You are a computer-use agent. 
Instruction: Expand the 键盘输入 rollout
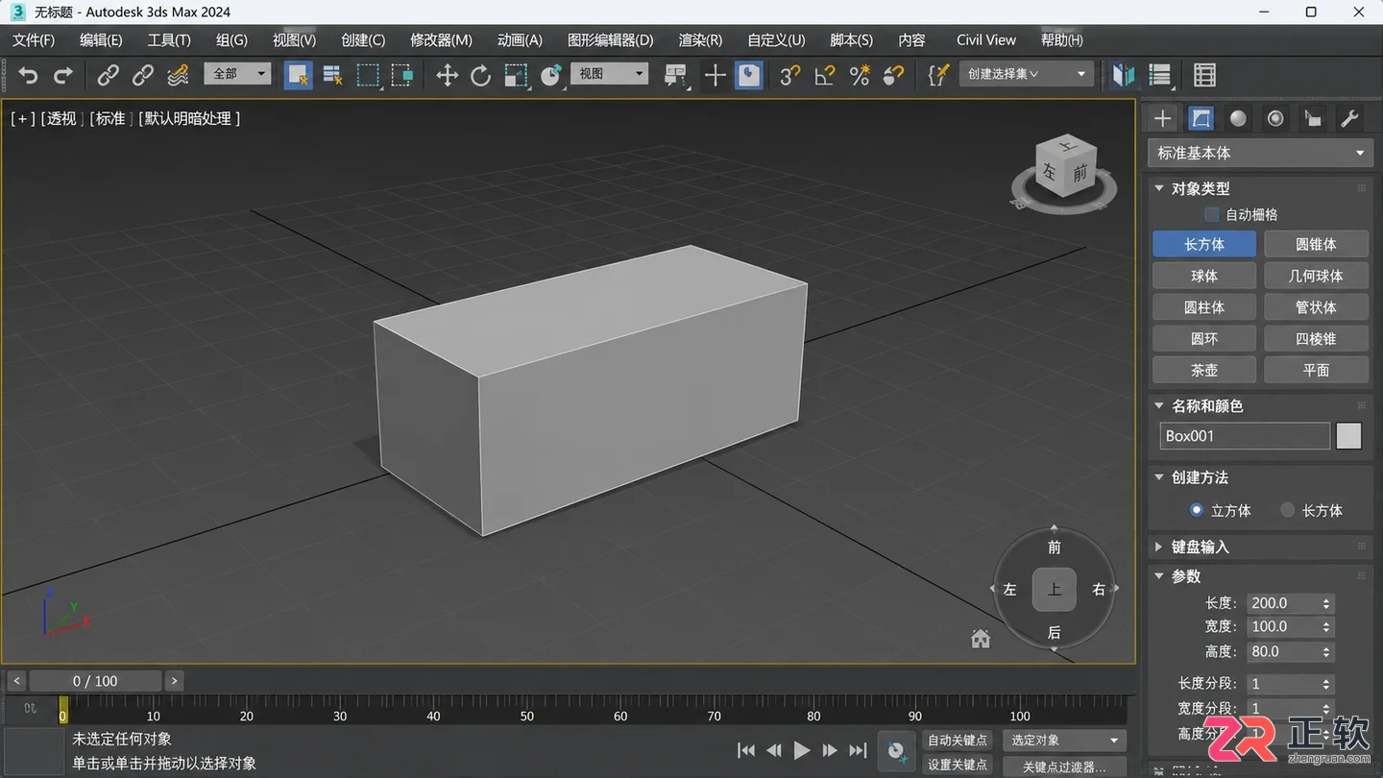tap(1260, 547)
